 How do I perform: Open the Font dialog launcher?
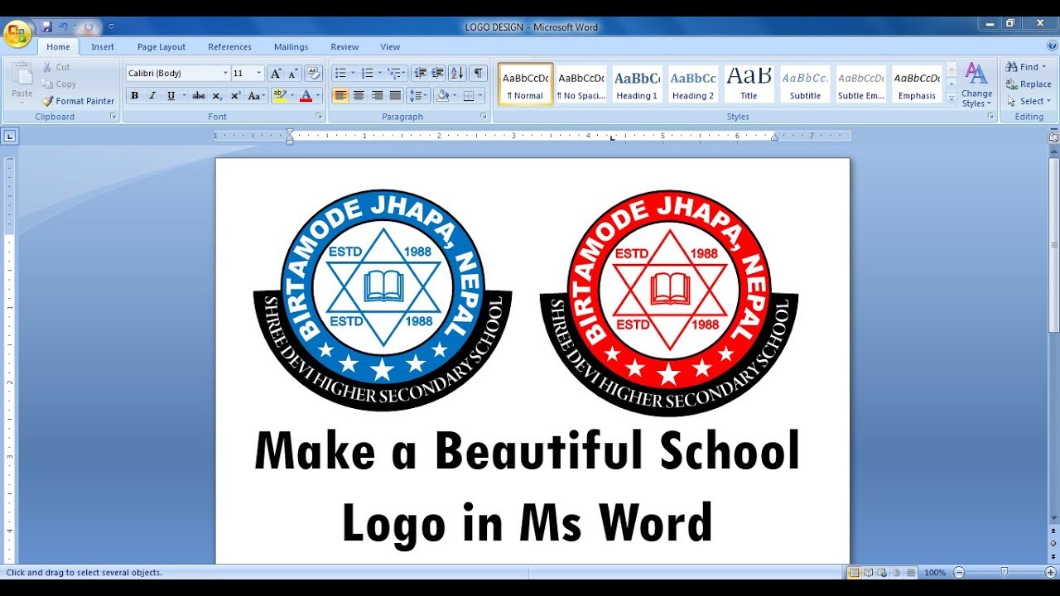pos(320,117)
